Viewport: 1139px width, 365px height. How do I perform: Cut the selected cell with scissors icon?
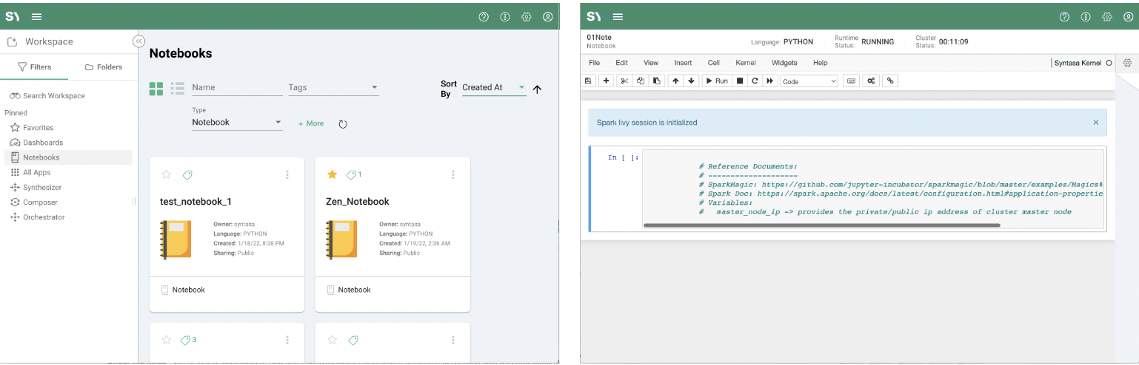(624, 81)
